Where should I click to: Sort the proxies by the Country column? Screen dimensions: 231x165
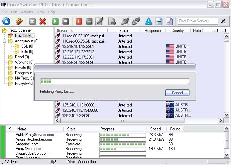pos(177,30)
